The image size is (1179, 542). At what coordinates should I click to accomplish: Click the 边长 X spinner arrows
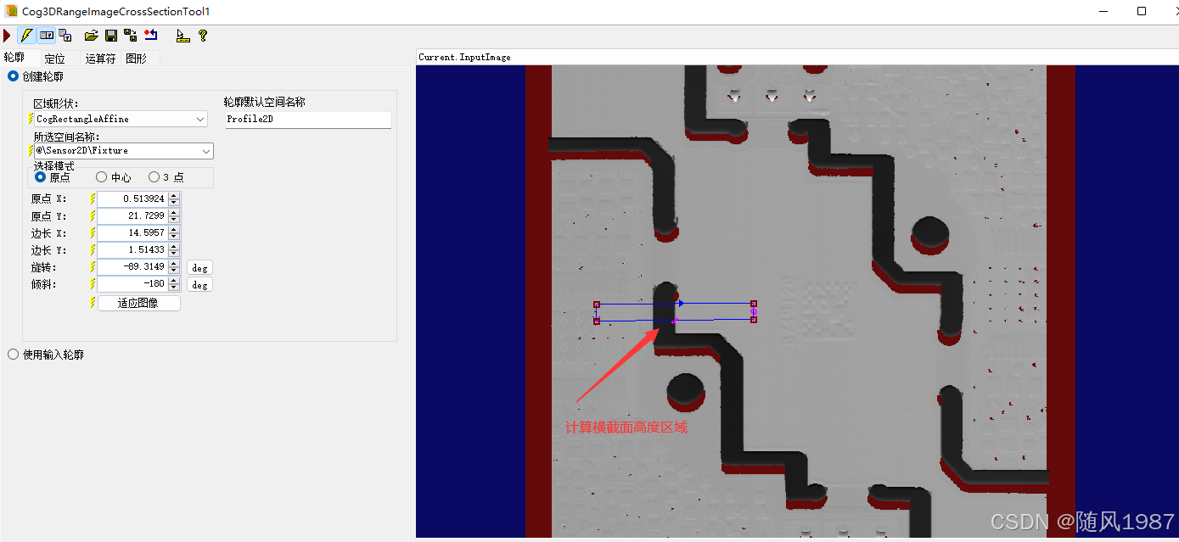tap(174, 232)
